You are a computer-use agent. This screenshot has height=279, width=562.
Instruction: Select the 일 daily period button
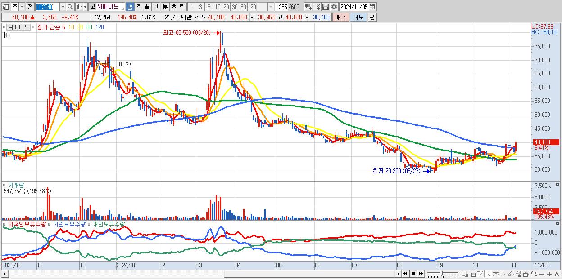pyautogui.click(x=130, y=7)
